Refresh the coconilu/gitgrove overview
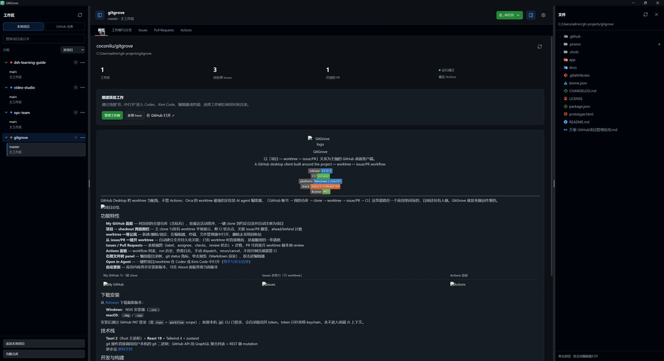This screenshot has width=664, height=361. point(540,47)
